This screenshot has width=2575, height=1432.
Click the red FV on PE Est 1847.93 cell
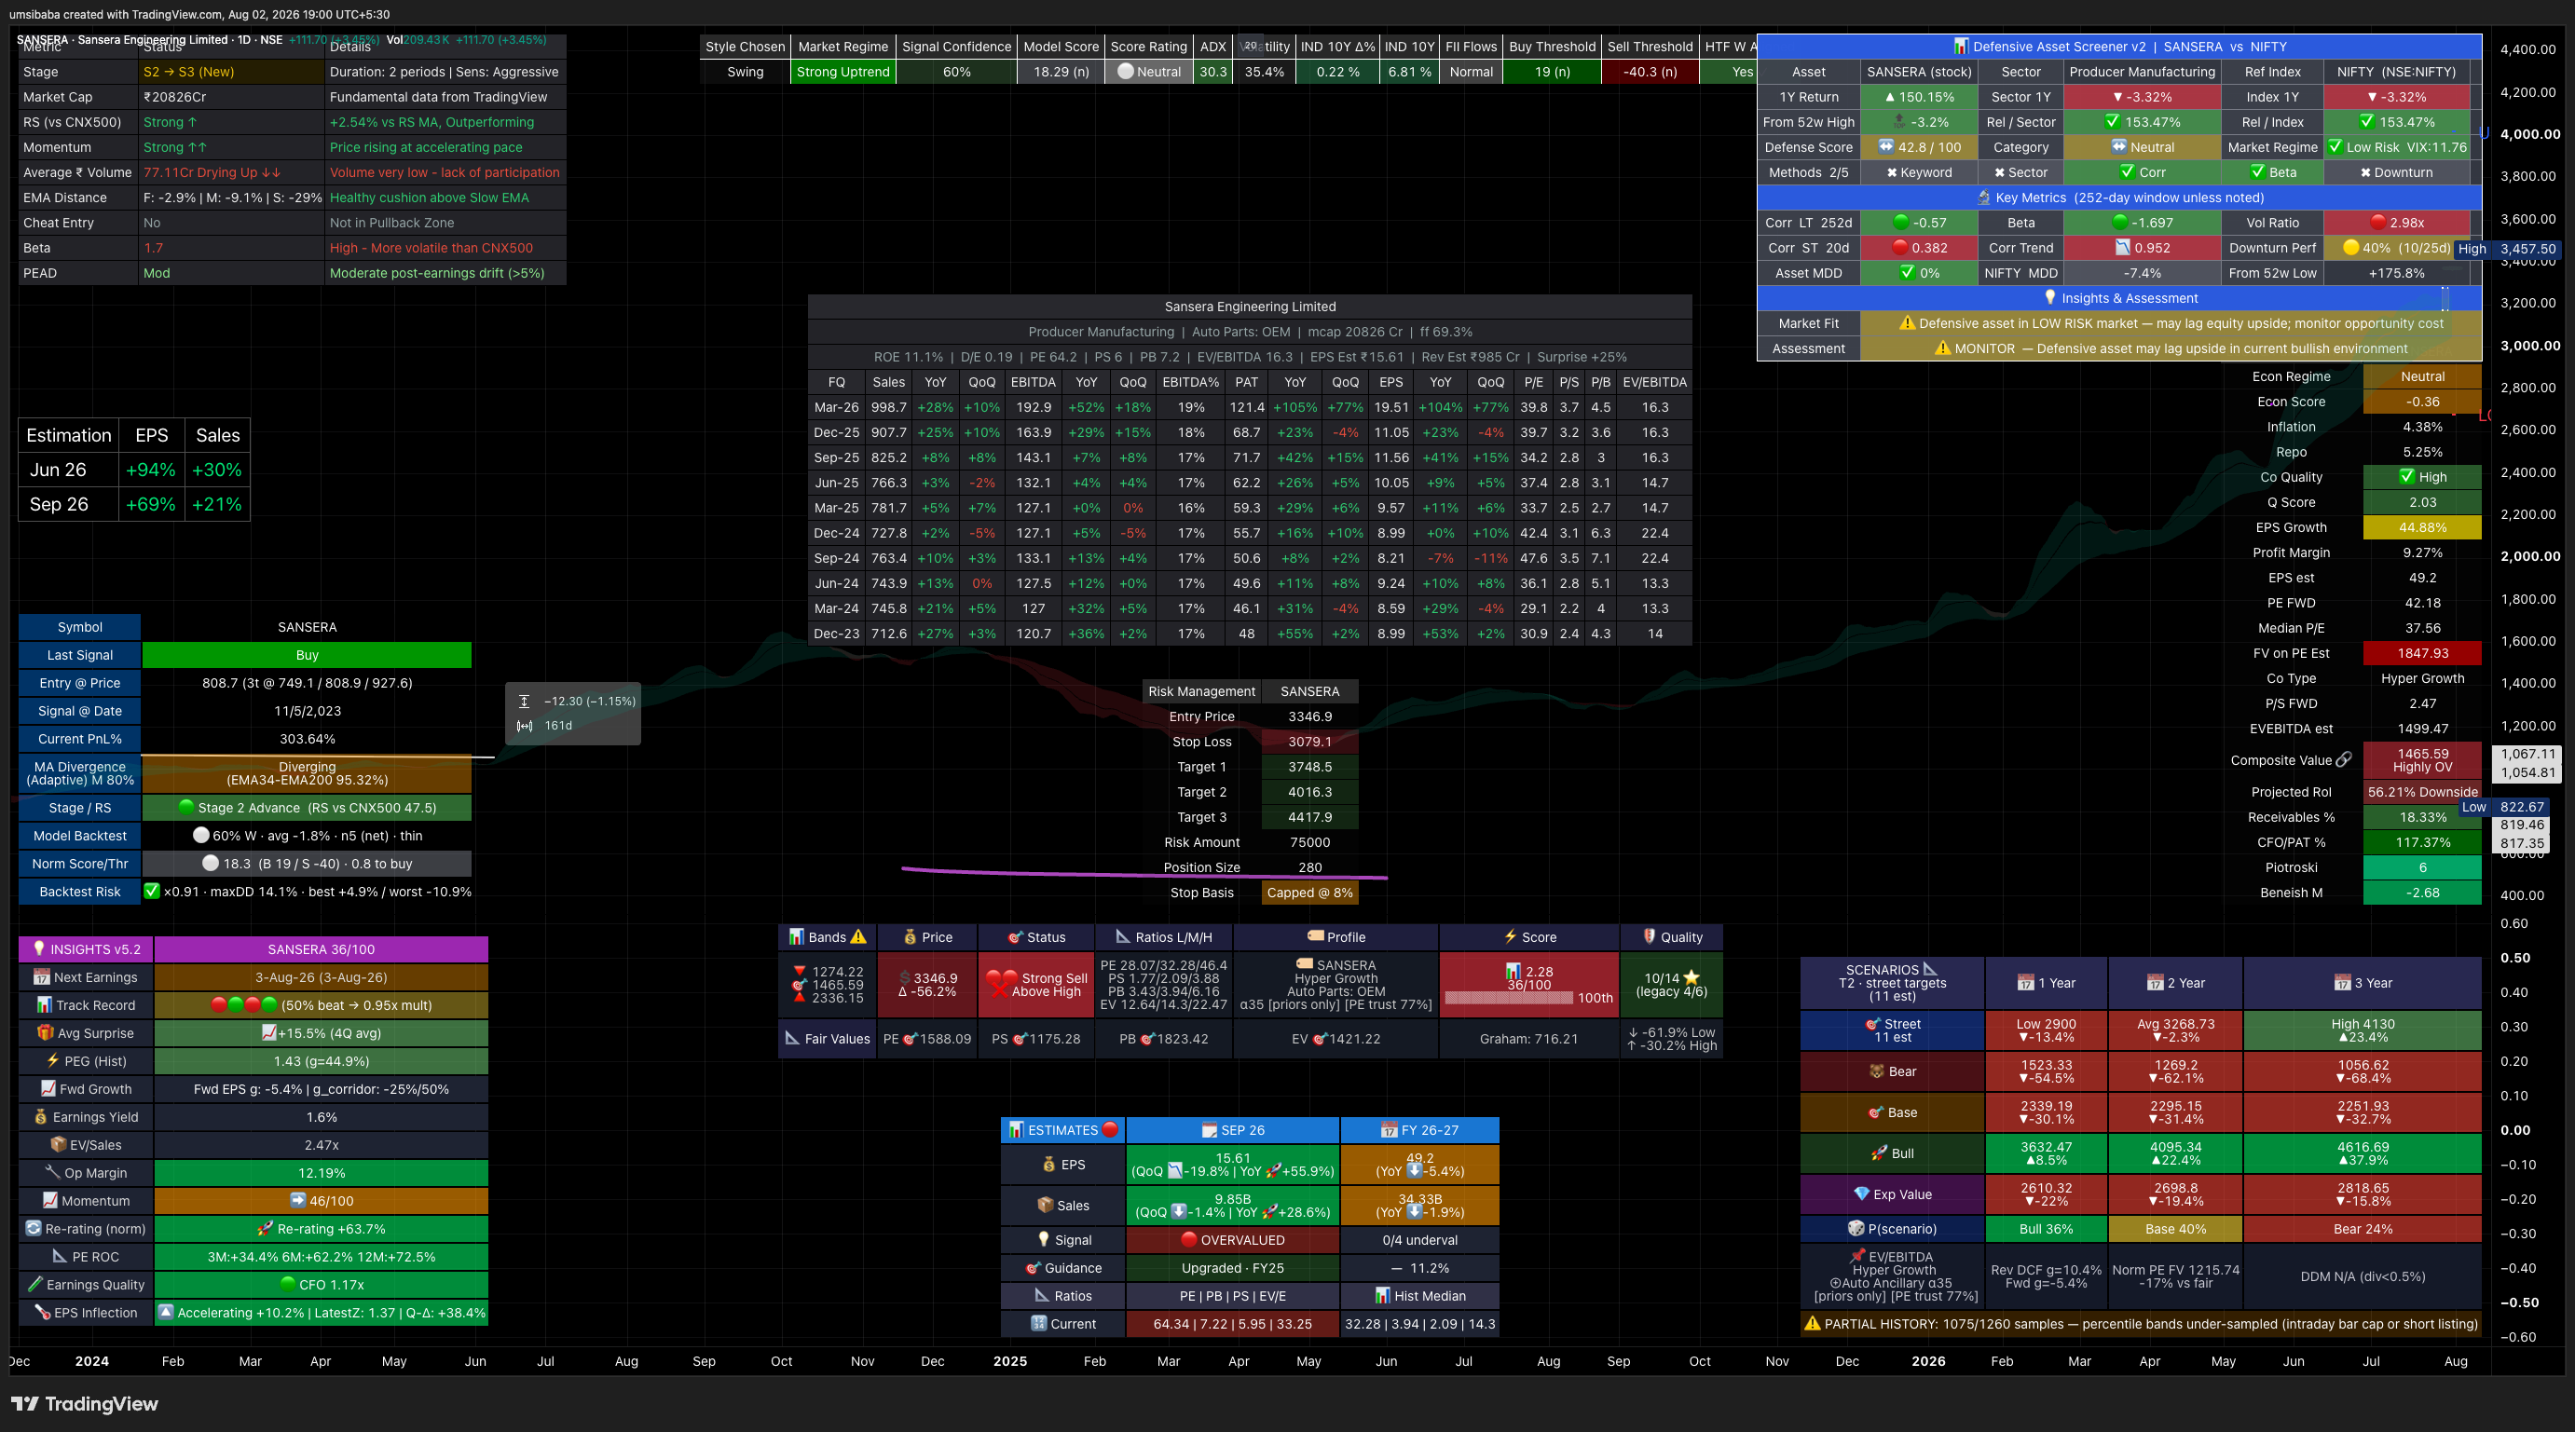[2422, 652]
